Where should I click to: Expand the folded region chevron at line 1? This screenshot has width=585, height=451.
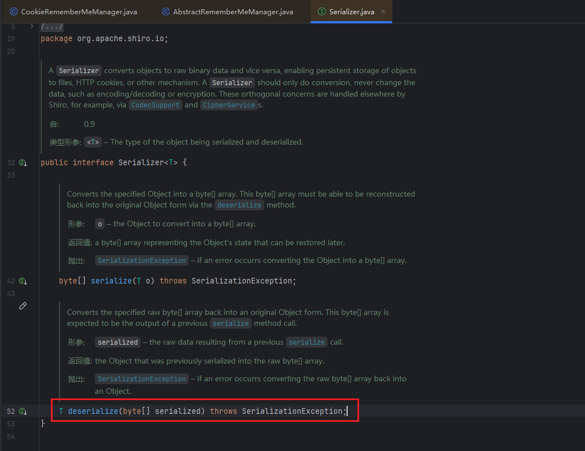(x=31, y=27)
